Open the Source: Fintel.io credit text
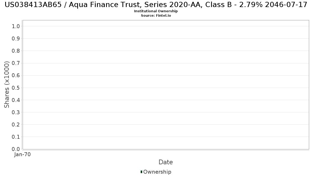312x176 pixels. 156,16
